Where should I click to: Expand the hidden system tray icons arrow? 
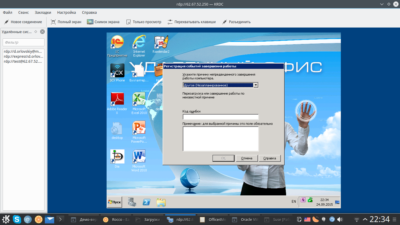[365, 219]
